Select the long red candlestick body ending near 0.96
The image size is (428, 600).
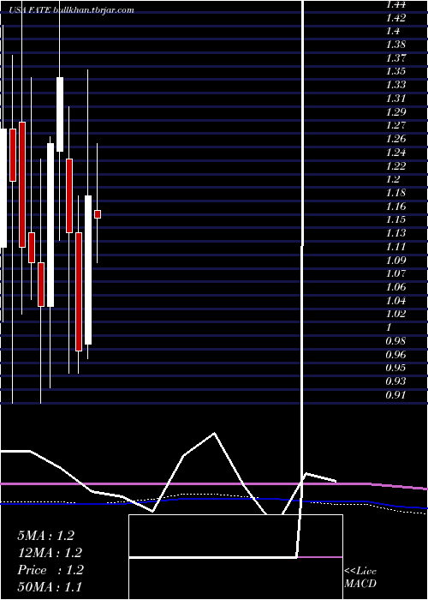[x=79, y=291]
